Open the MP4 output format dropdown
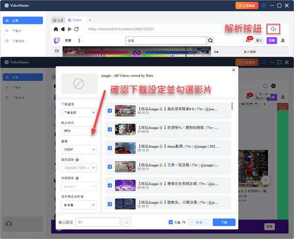This screenshot has width=294, height=239. coord(79,131)
